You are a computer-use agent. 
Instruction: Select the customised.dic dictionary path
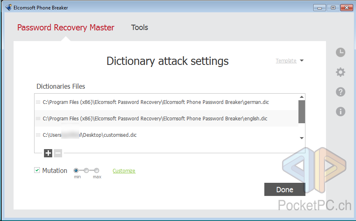[90, 135]
